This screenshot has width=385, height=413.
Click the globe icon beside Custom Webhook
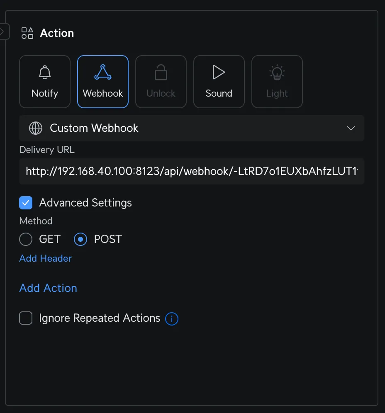[36, 128]
